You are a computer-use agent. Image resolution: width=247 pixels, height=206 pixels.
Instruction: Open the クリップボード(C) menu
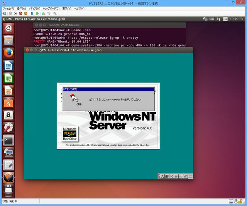pyautogui.click(x=51, y=8)
